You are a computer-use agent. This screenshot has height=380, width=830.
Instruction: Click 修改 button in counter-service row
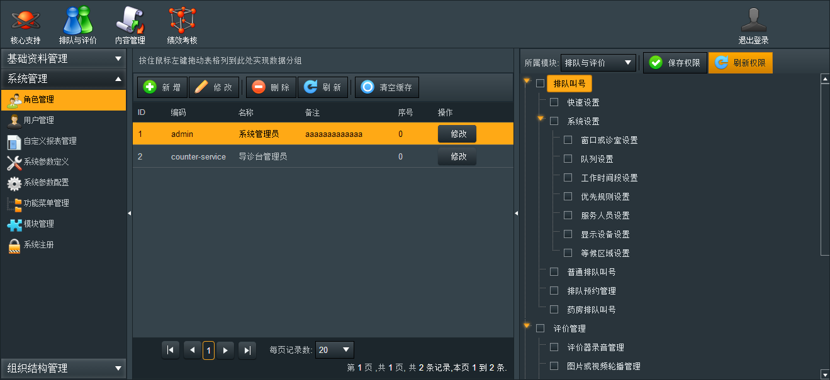[x=457, y=156]
